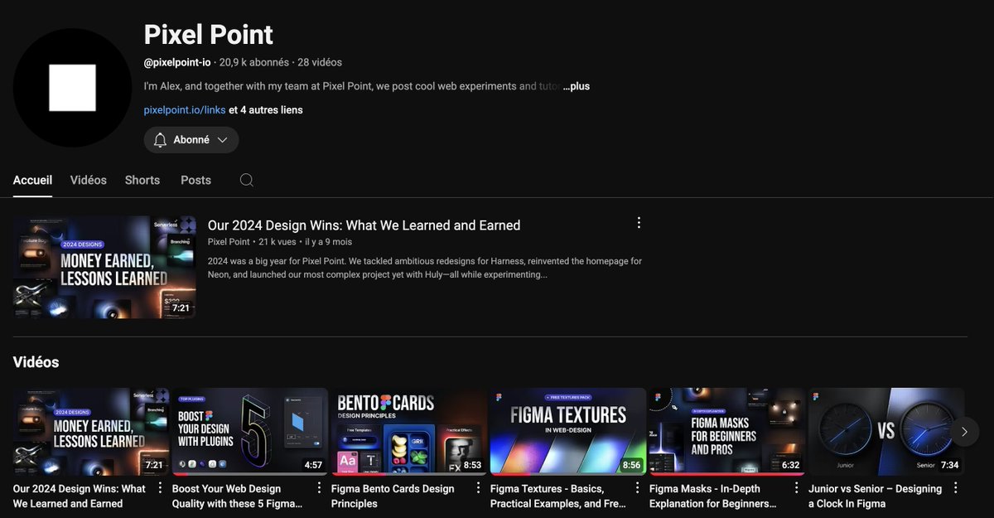Show next videos with right arrow

[x=964, y=431]
